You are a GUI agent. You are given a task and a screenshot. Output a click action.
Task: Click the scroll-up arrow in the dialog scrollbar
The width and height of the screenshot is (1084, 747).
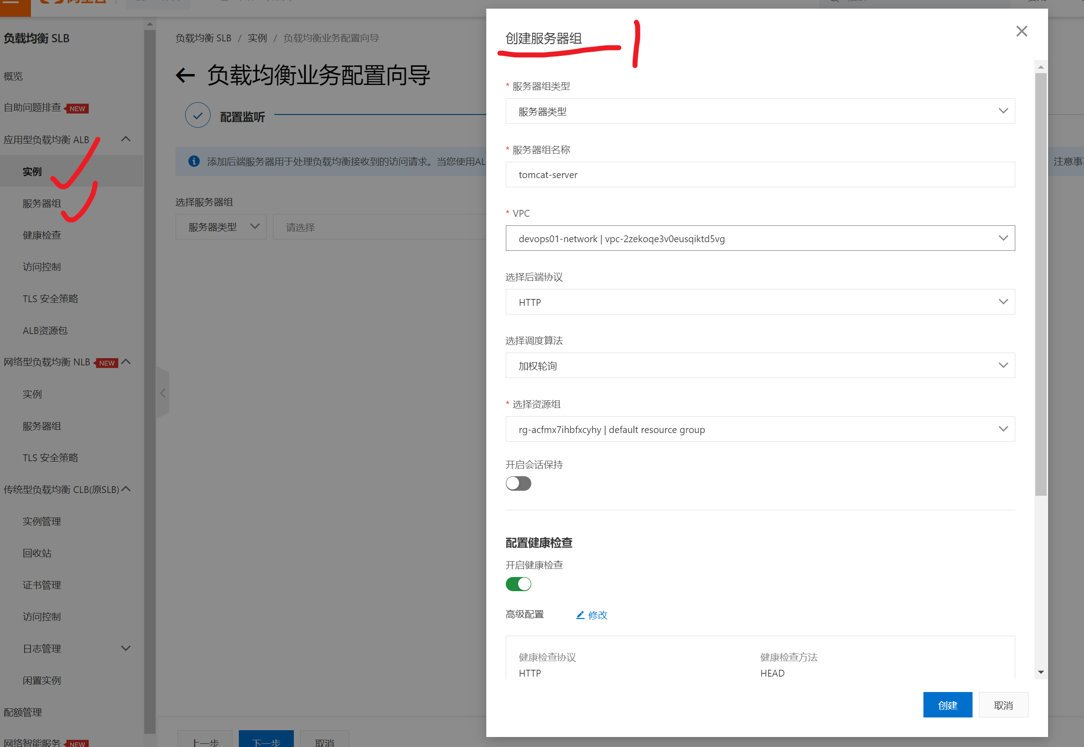pyautogui.click(x=1040, y=67)
